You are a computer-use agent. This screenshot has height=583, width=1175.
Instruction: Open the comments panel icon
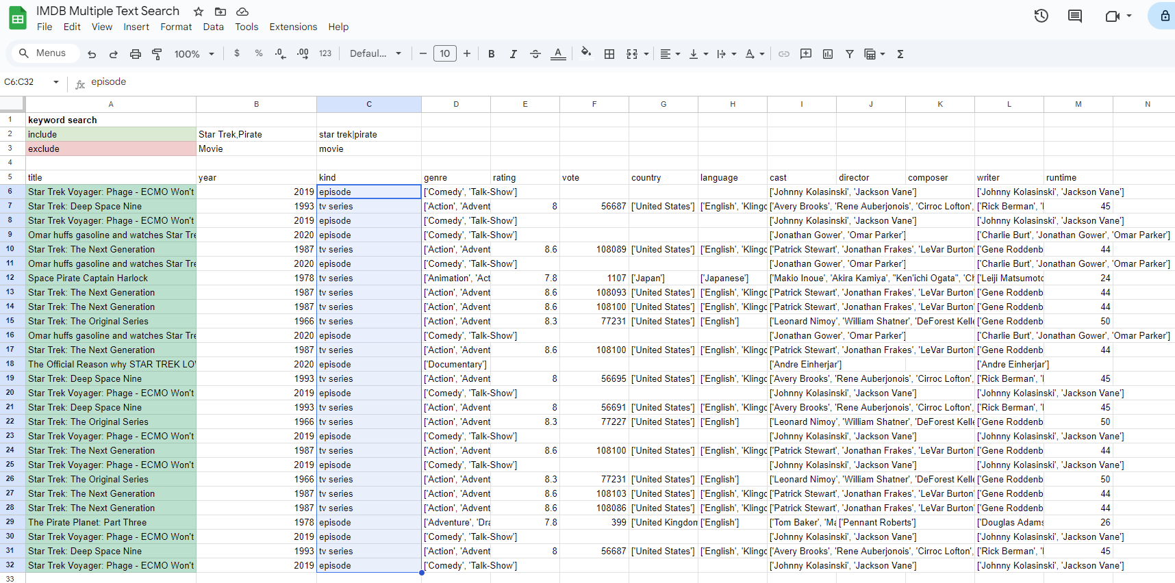1075,16
